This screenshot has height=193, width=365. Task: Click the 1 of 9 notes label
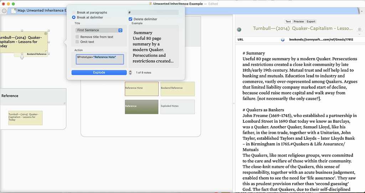pos(144,72)
